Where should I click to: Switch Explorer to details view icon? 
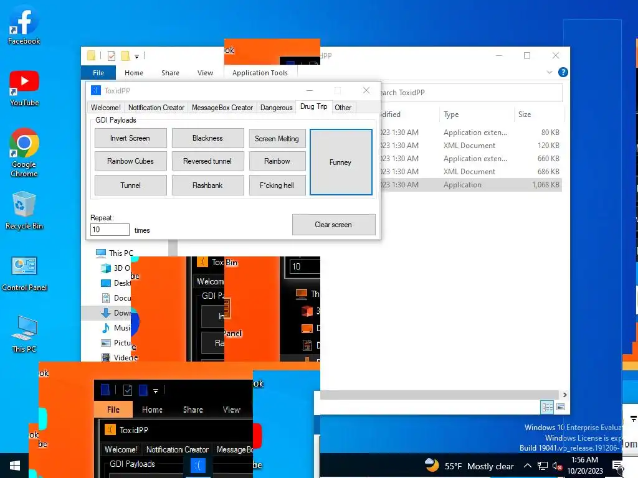click(547, 407)
